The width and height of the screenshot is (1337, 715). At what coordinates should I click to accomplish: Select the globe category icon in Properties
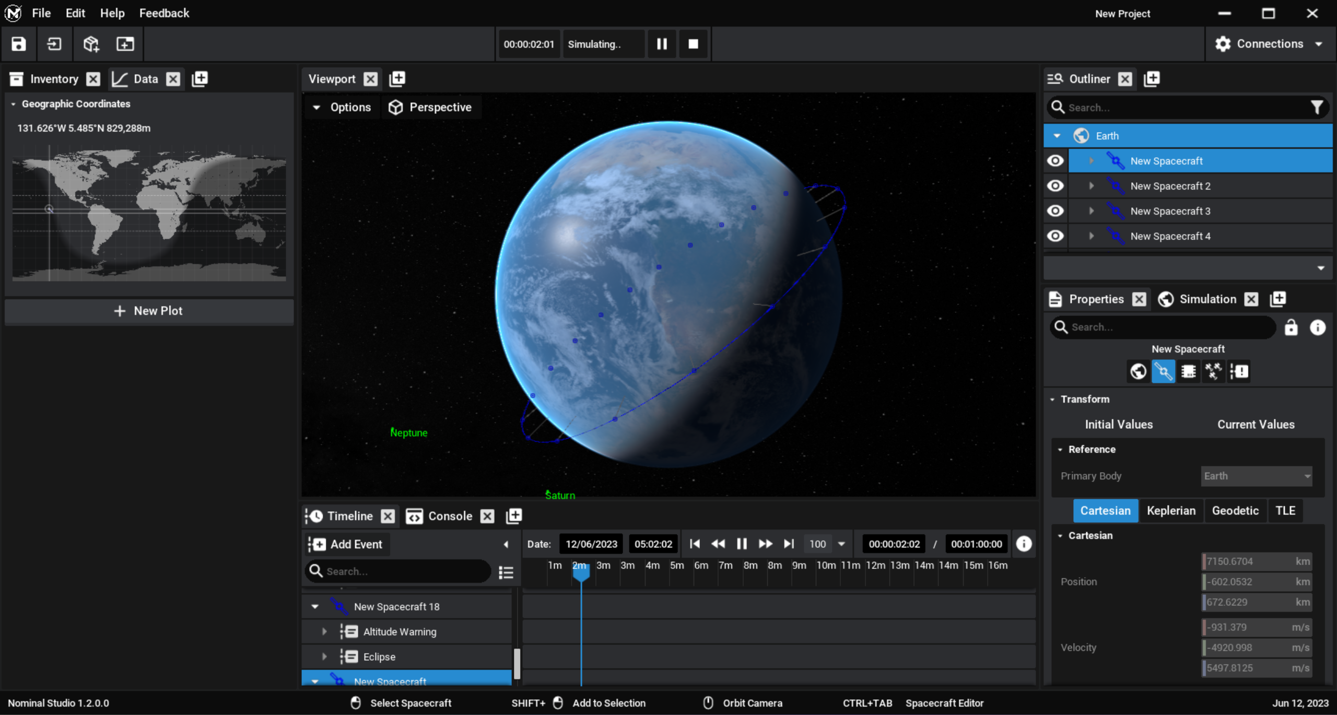coord(1138,371)
